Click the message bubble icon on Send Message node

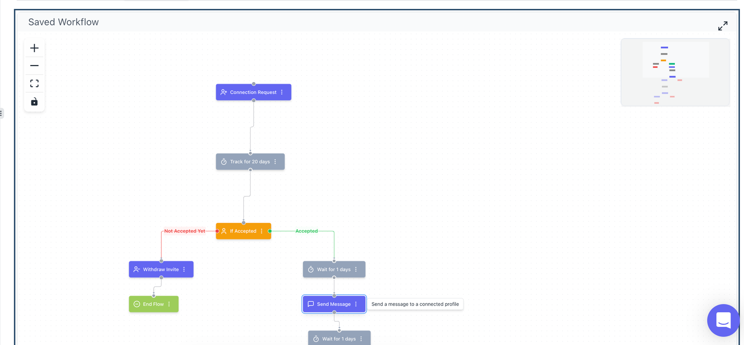point(311,304)
